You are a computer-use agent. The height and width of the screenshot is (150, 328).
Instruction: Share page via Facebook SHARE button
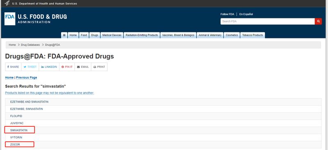coord(13,67)
